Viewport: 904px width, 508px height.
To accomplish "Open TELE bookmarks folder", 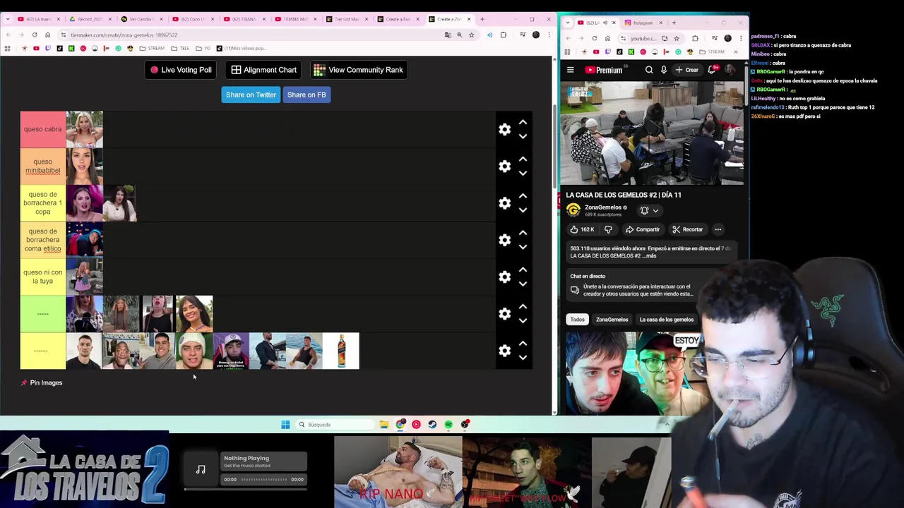I will [180, 49].
